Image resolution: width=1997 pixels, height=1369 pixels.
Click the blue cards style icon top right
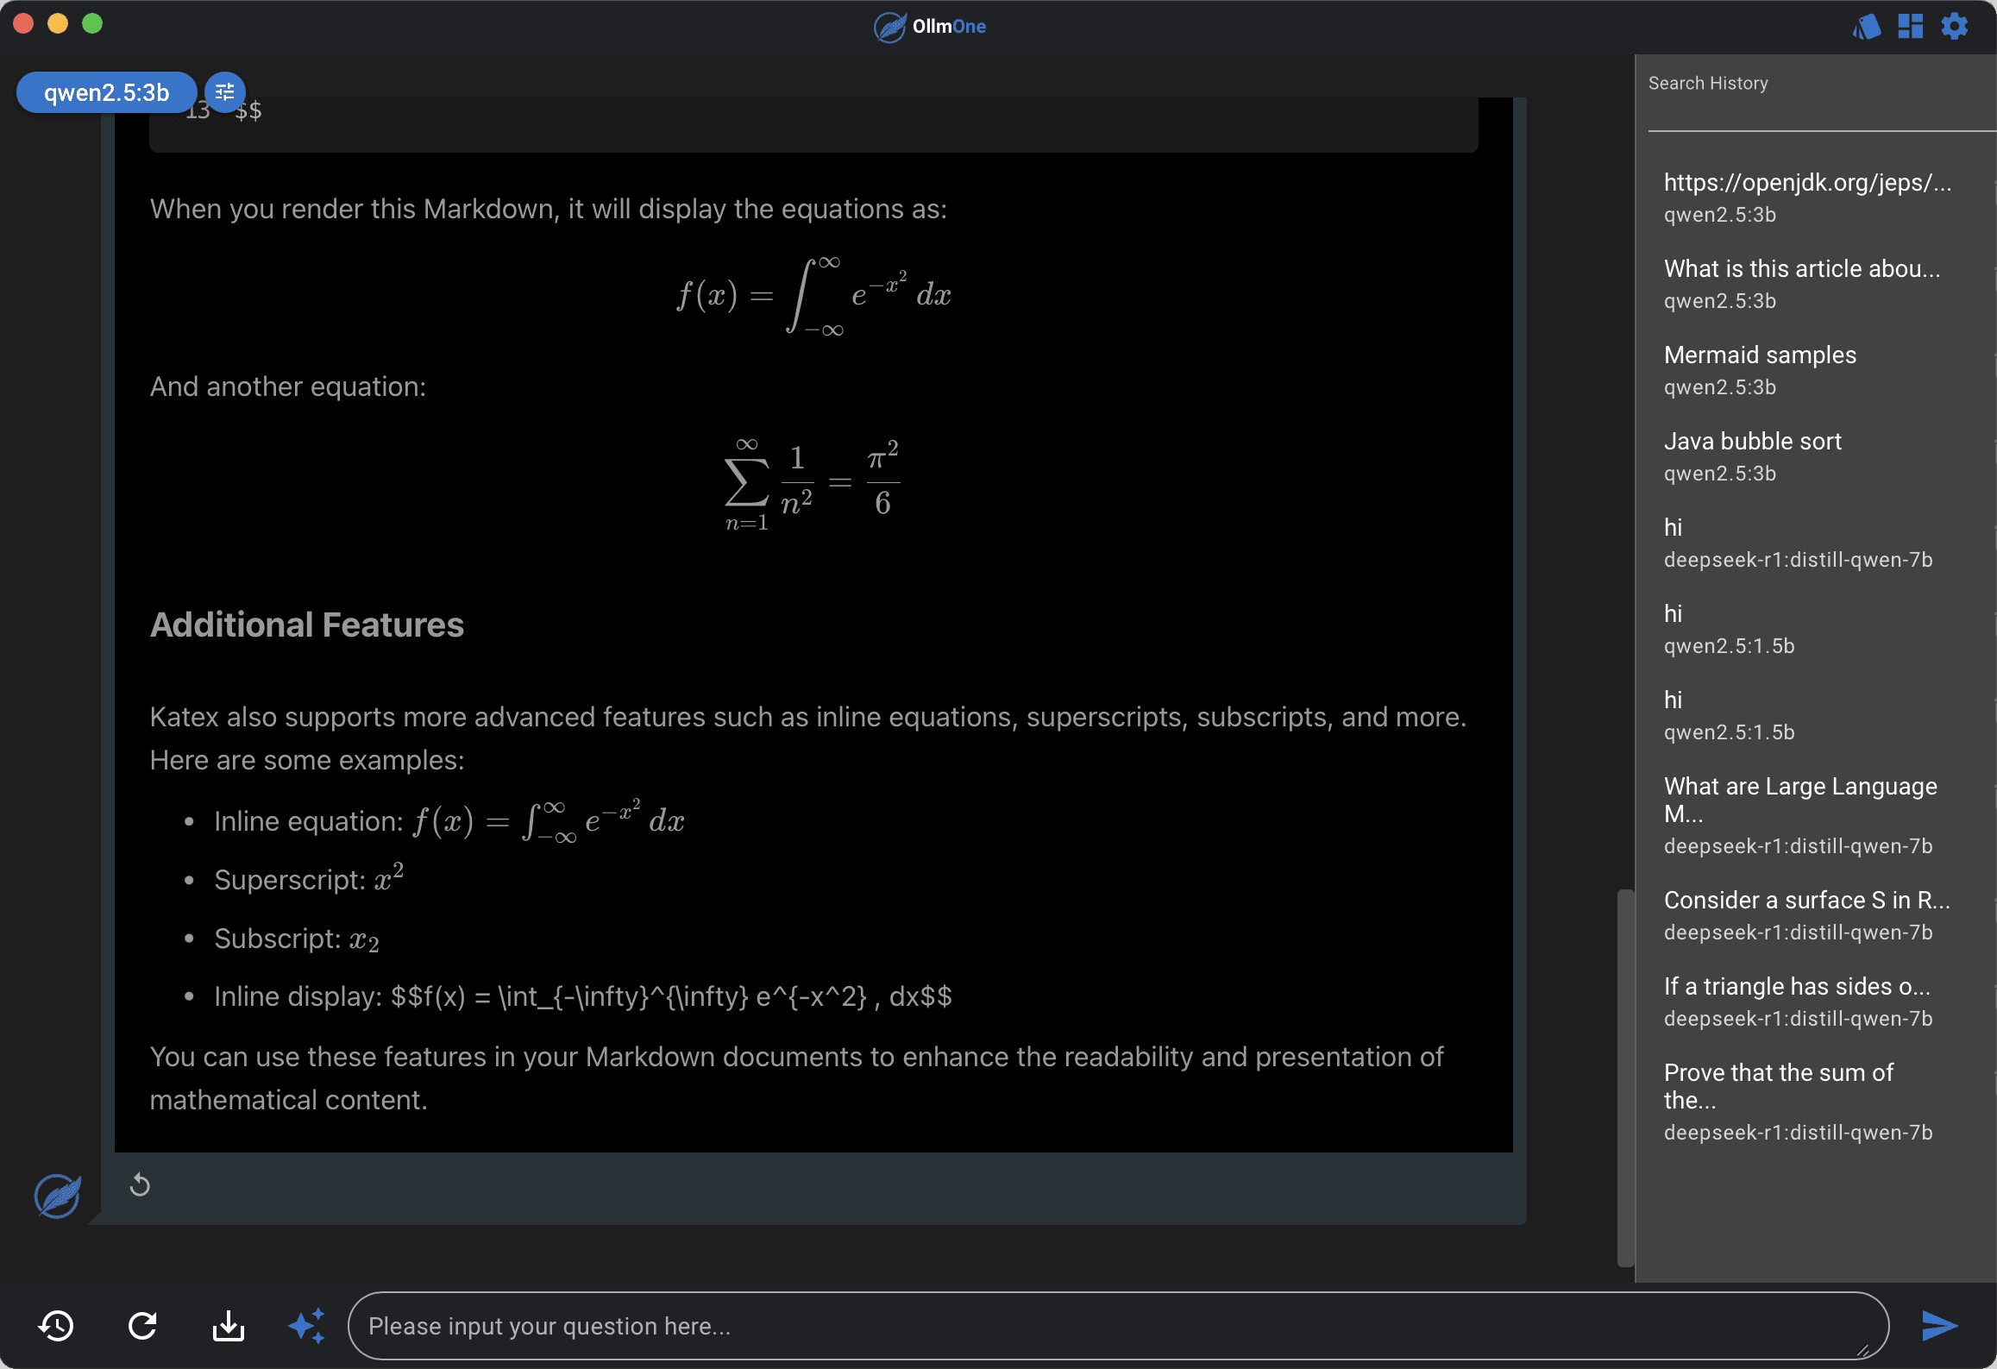tap(1867, 27)
